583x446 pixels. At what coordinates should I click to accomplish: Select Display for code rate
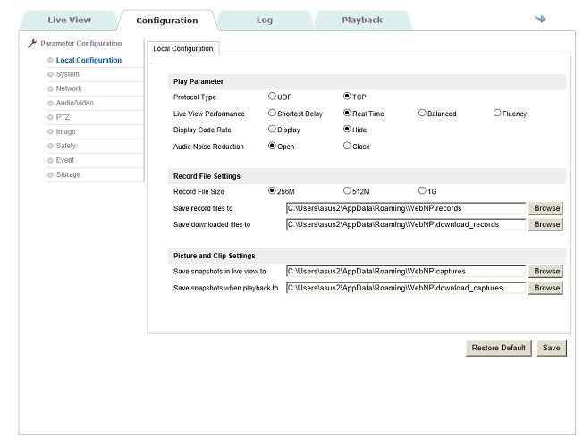(273, 130)
